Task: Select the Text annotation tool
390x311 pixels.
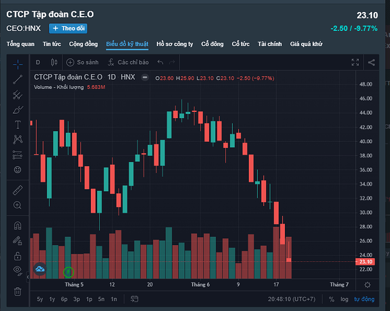Action: coord(17,124)
